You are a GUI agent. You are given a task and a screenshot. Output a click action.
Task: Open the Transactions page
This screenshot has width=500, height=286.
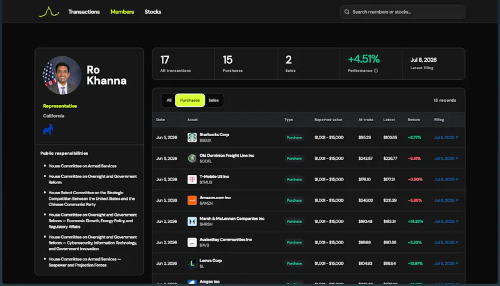tap(84, 12)
